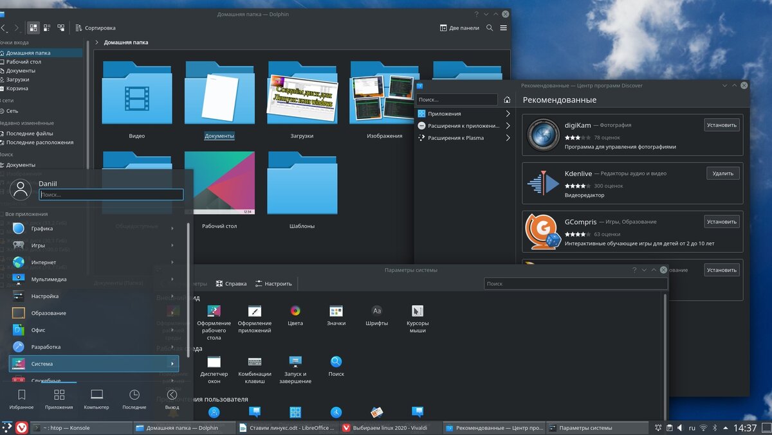The height and width of the screenshot is (435, 772).
Task: Open the Изображения folder
Action: coord(385,100)
